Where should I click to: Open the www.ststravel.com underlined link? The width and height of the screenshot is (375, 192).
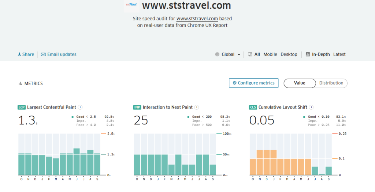click(x=197, y=18)
